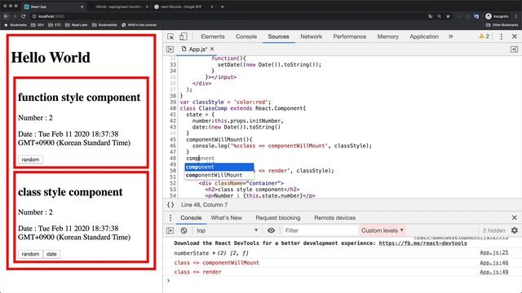Focus the console Filter field
The height and width of the screenshot is (293, 522).
point(320,230)
